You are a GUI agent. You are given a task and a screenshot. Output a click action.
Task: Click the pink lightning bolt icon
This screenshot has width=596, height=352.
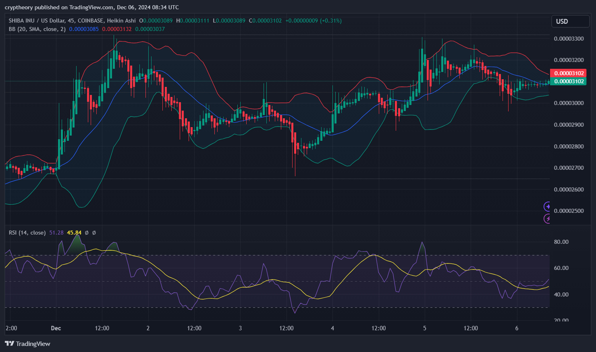(x=547, y=218)
